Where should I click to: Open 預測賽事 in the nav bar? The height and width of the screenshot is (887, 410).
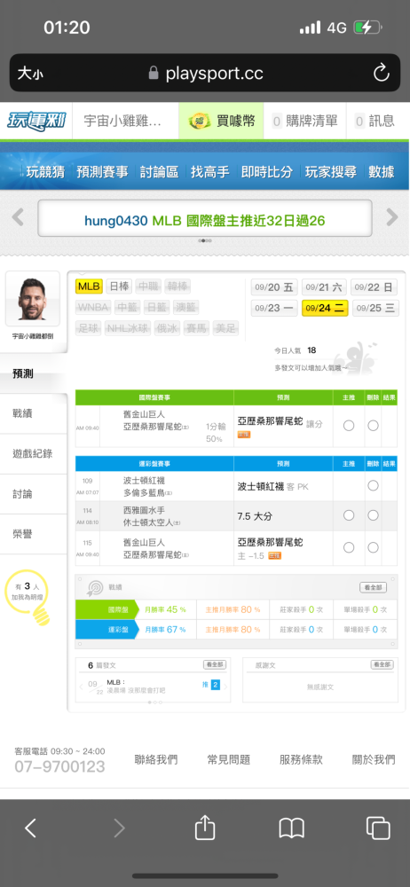click(103, 172)
